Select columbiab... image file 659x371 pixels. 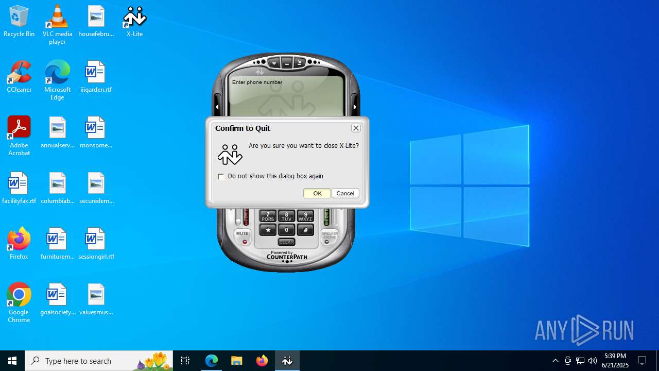[58, 188]
